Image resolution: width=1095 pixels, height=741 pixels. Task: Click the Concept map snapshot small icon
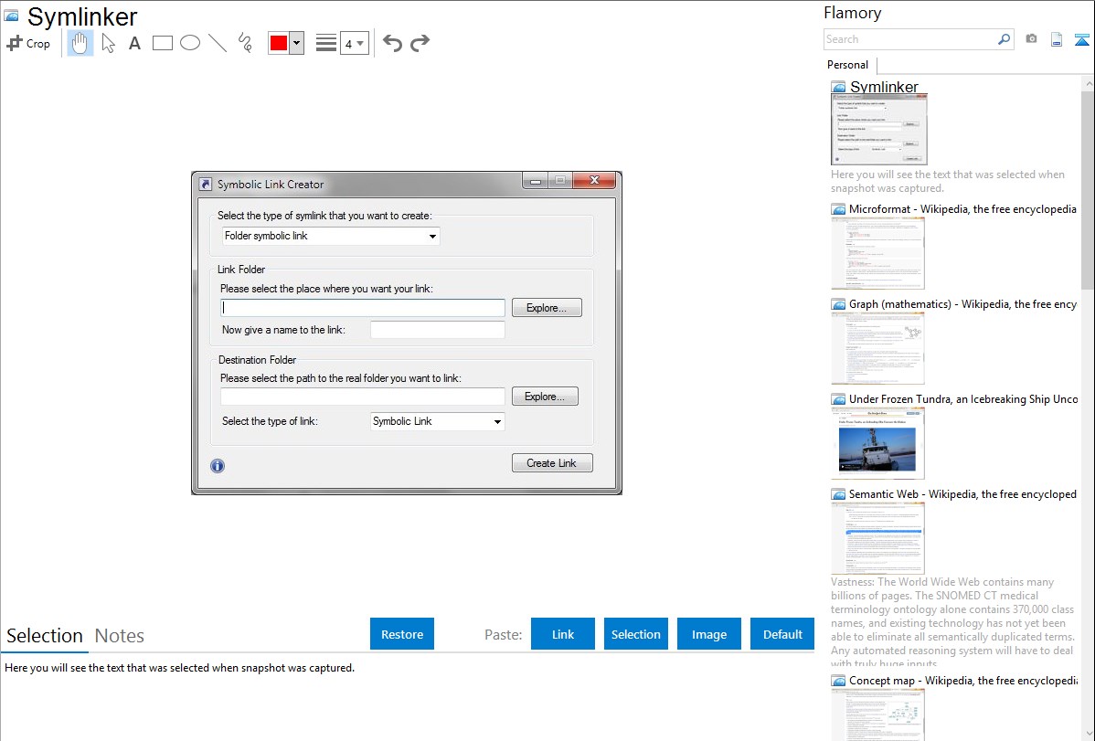(x=838, y=680)
